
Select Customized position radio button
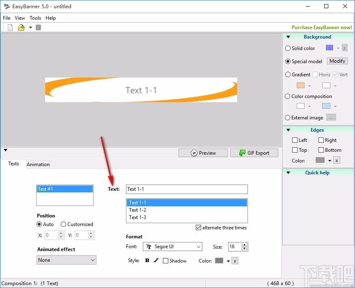point(63,224)
